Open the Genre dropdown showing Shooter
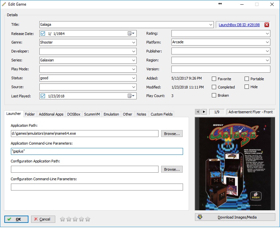This screenshot has width=280, height=241. point(134,42)
